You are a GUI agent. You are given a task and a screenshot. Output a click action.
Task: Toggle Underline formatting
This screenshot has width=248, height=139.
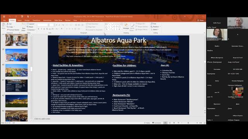point(44,29)
